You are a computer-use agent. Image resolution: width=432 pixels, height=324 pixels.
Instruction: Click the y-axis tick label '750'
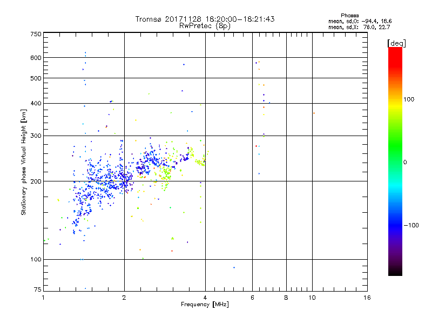(x=36, y=34)
